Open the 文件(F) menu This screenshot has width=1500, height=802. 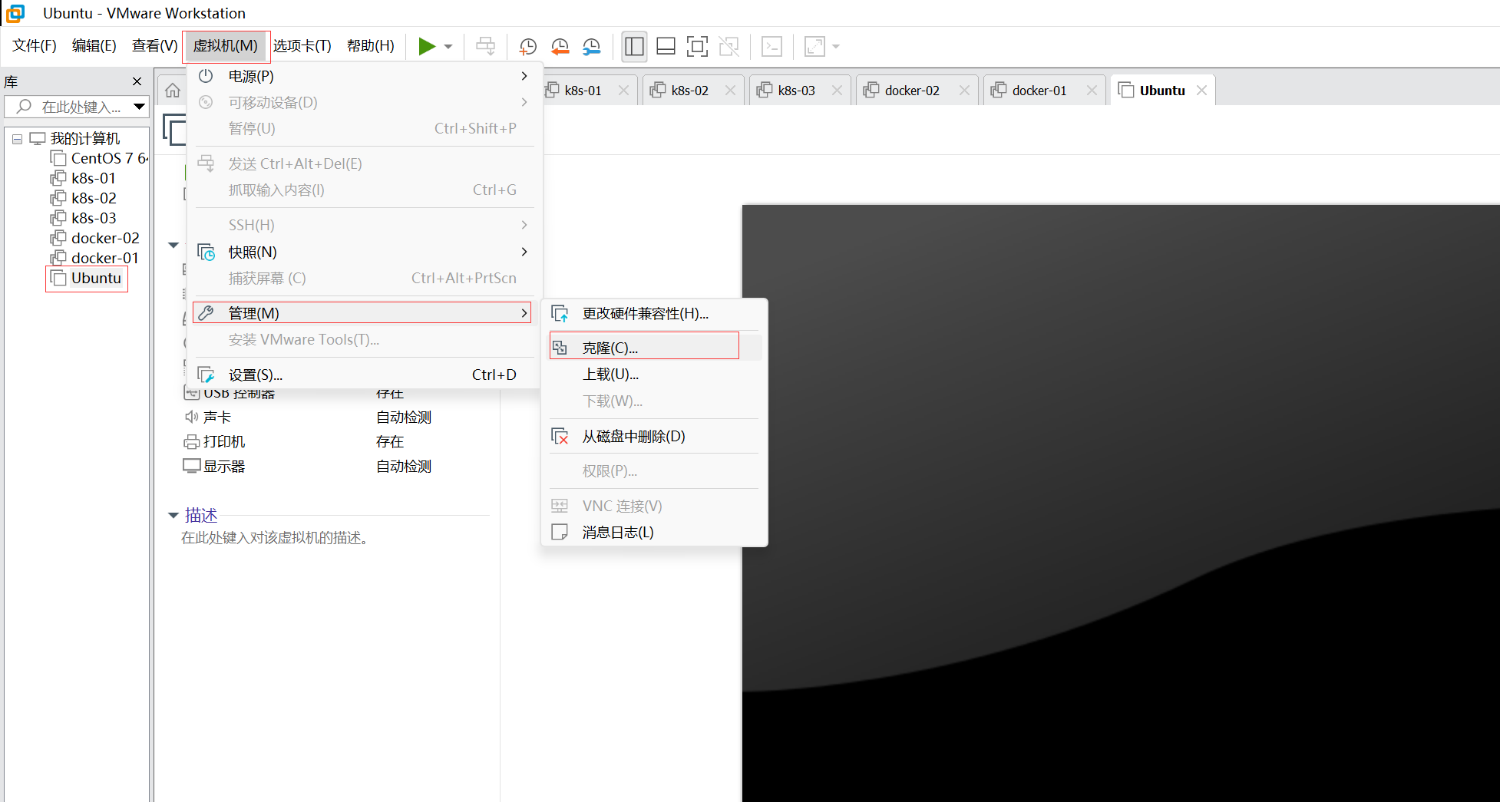35,46
